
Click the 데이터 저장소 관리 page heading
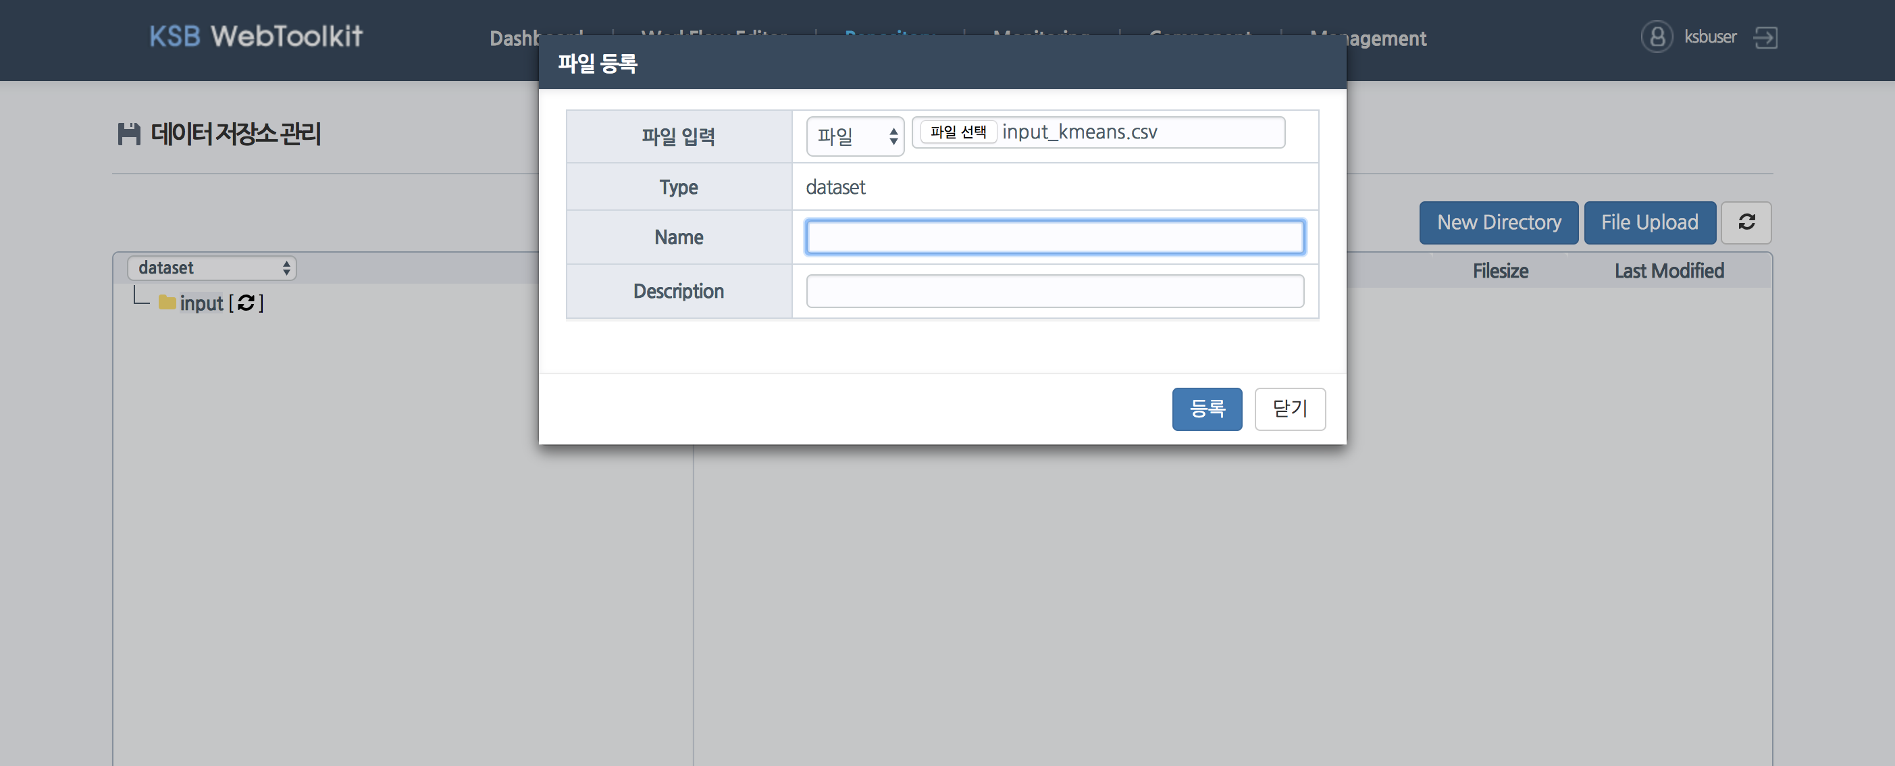(x=236, y=134)
